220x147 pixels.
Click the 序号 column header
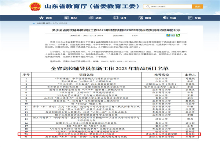26,75
